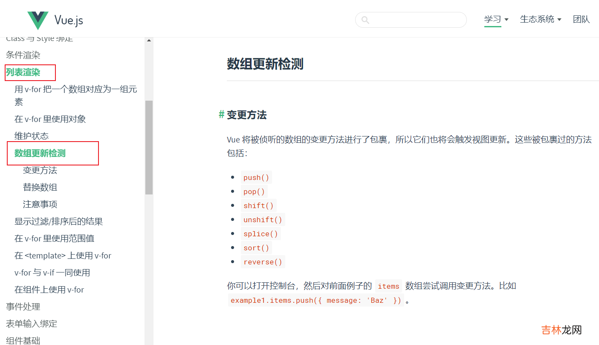Viewport: 599px width, 345px height.
Task: Click the sidebar scroll-up arrow
Action: tap(149, 41)
